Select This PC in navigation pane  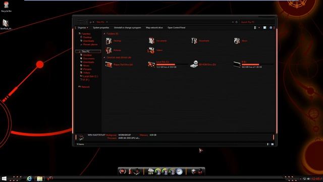click(88, 52)
